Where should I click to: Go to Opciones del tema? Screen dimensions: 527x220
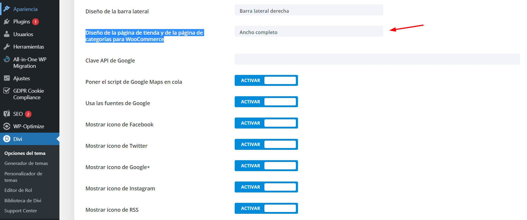(x=25, y=153)
